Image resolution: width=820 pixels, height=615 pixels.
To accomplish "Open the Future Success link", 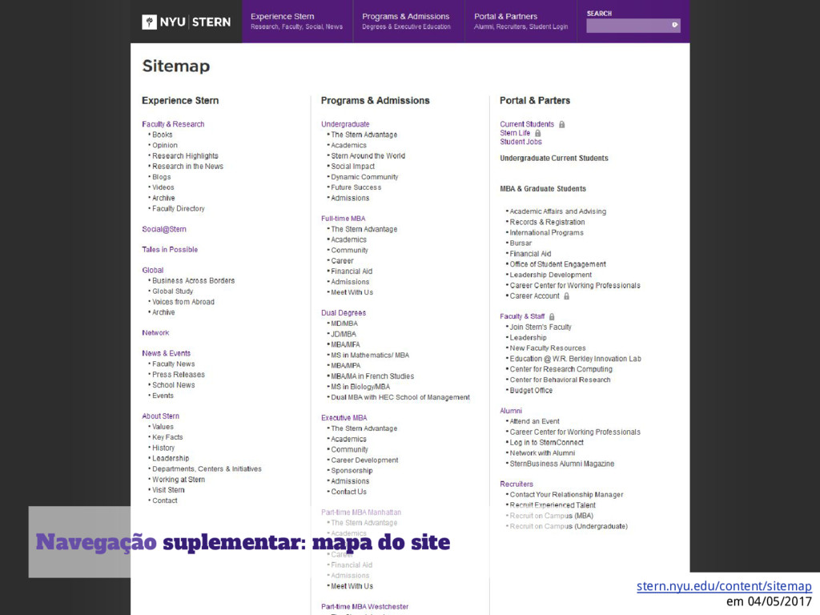I will coord(356,187).
